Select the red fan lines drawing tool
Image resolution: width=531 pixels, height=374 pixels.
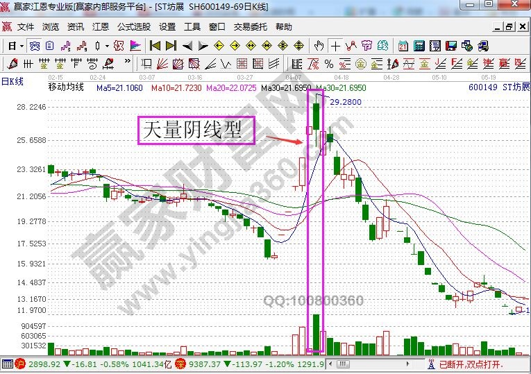161,65
